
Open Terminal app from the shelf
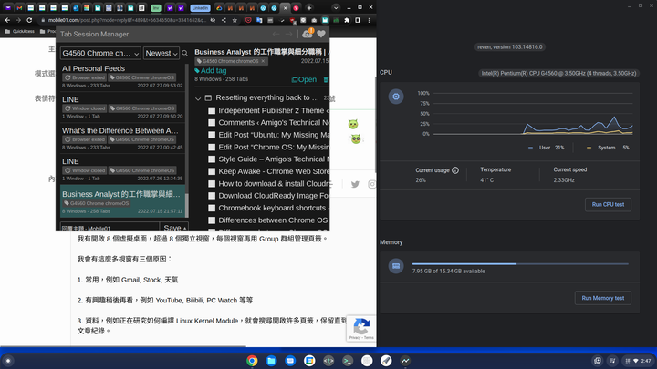click(x=348, y=361)
